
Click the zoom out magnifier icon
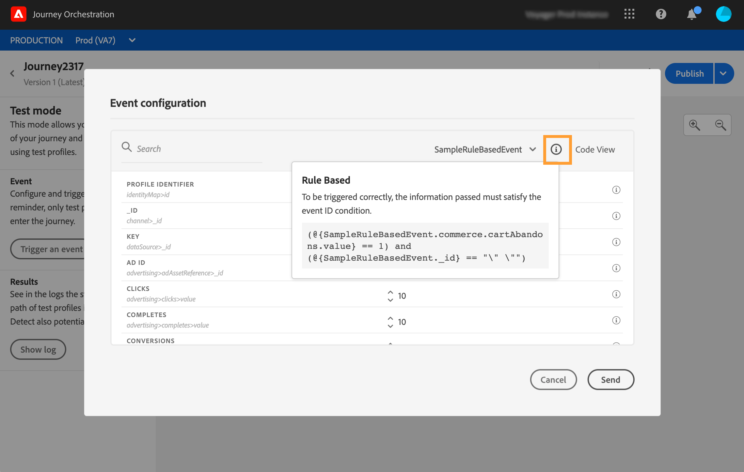pos(720,125)
